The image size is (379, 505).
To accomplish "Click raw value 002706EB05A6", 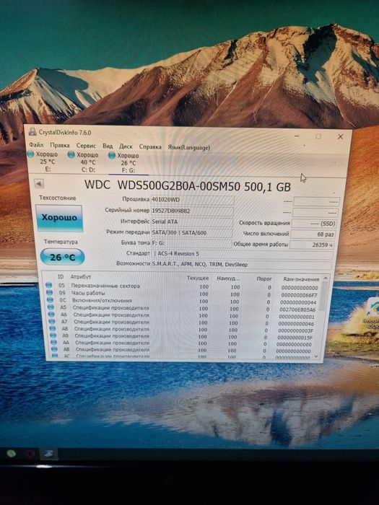I will coord(297,309).
